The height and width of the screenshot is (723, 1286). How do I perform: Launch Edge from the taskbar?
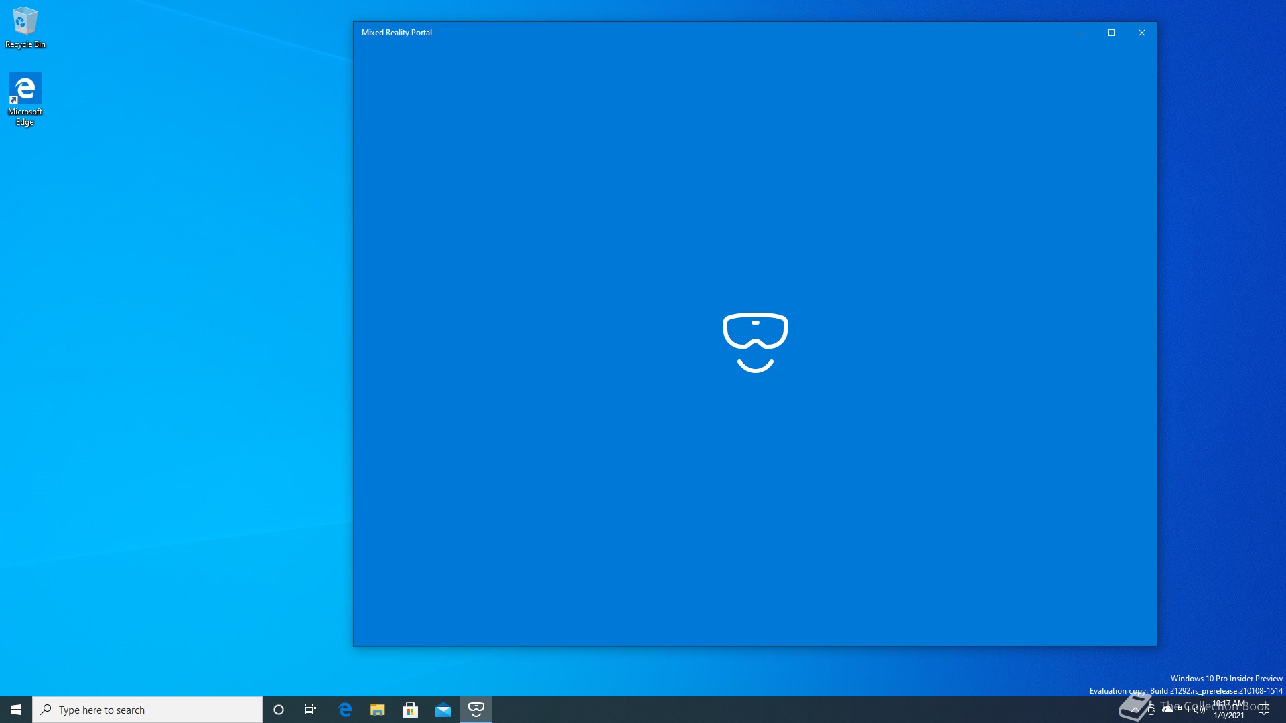click(345, 710)
